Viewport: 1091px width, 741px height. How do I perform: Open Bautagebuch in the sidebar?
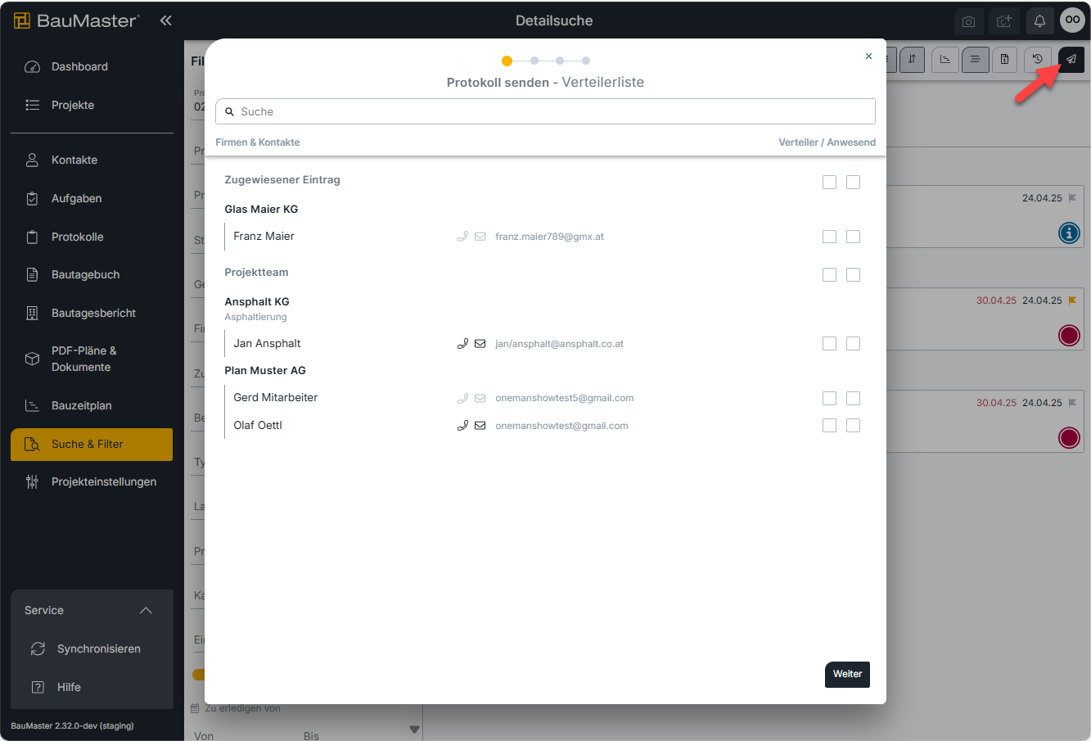click(x=86, y=275)
